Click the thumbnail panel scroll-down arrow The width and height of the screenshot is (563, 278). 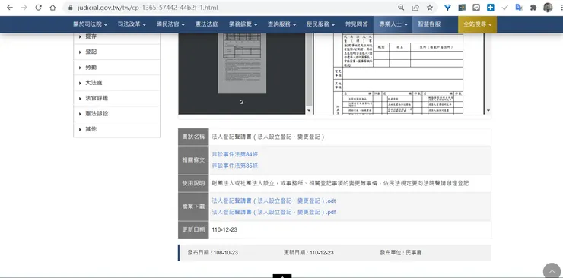[309, 110]
